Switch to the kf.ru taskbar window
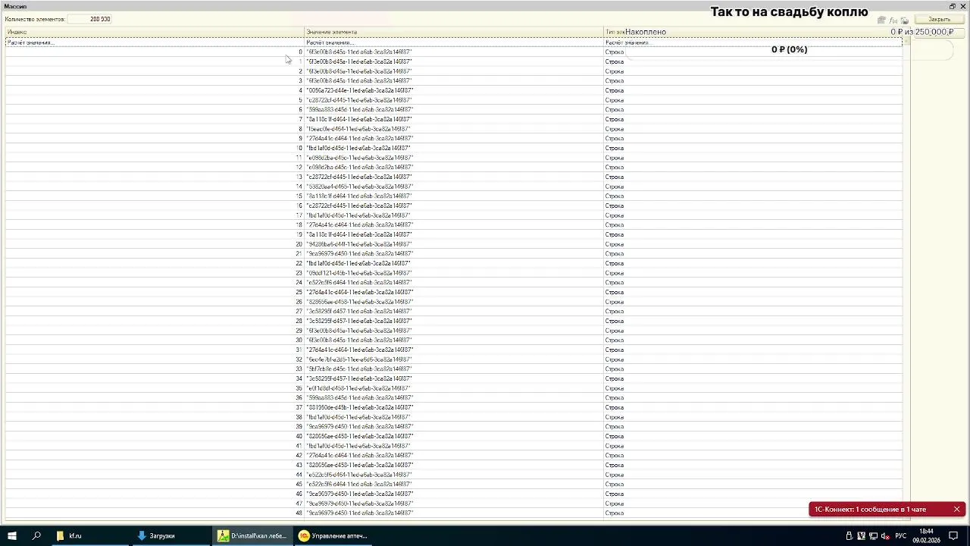 [x=89, y=535]
